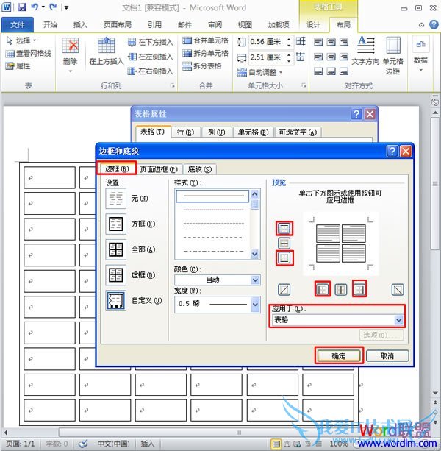Toggle bottom border button in preview

click(x=284, y=258)
